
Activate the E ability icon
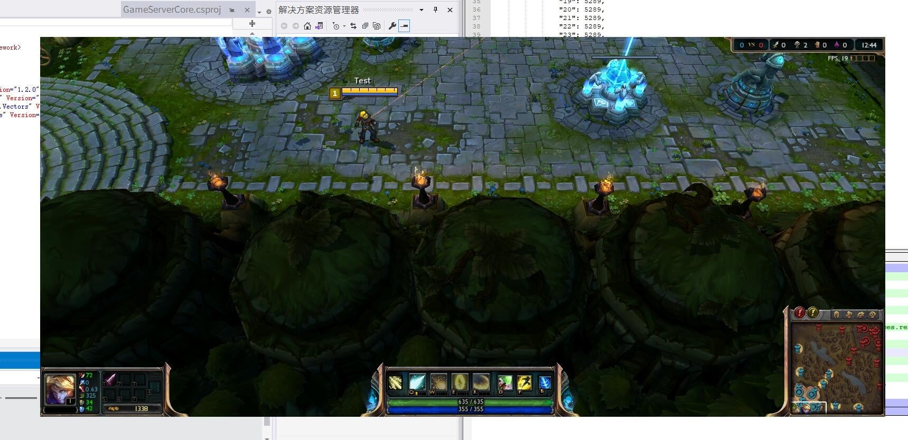pos(460,382)
